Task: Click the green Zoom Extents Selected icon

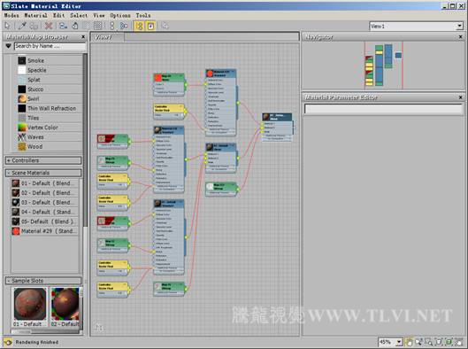Action: click(449, 342)
